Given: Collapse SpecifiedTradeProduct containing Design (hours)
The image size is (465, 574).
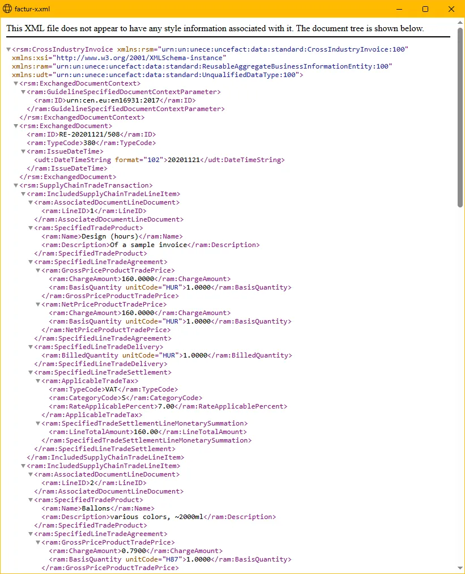Looking at the screenshot, I should (x=31, y=228).
